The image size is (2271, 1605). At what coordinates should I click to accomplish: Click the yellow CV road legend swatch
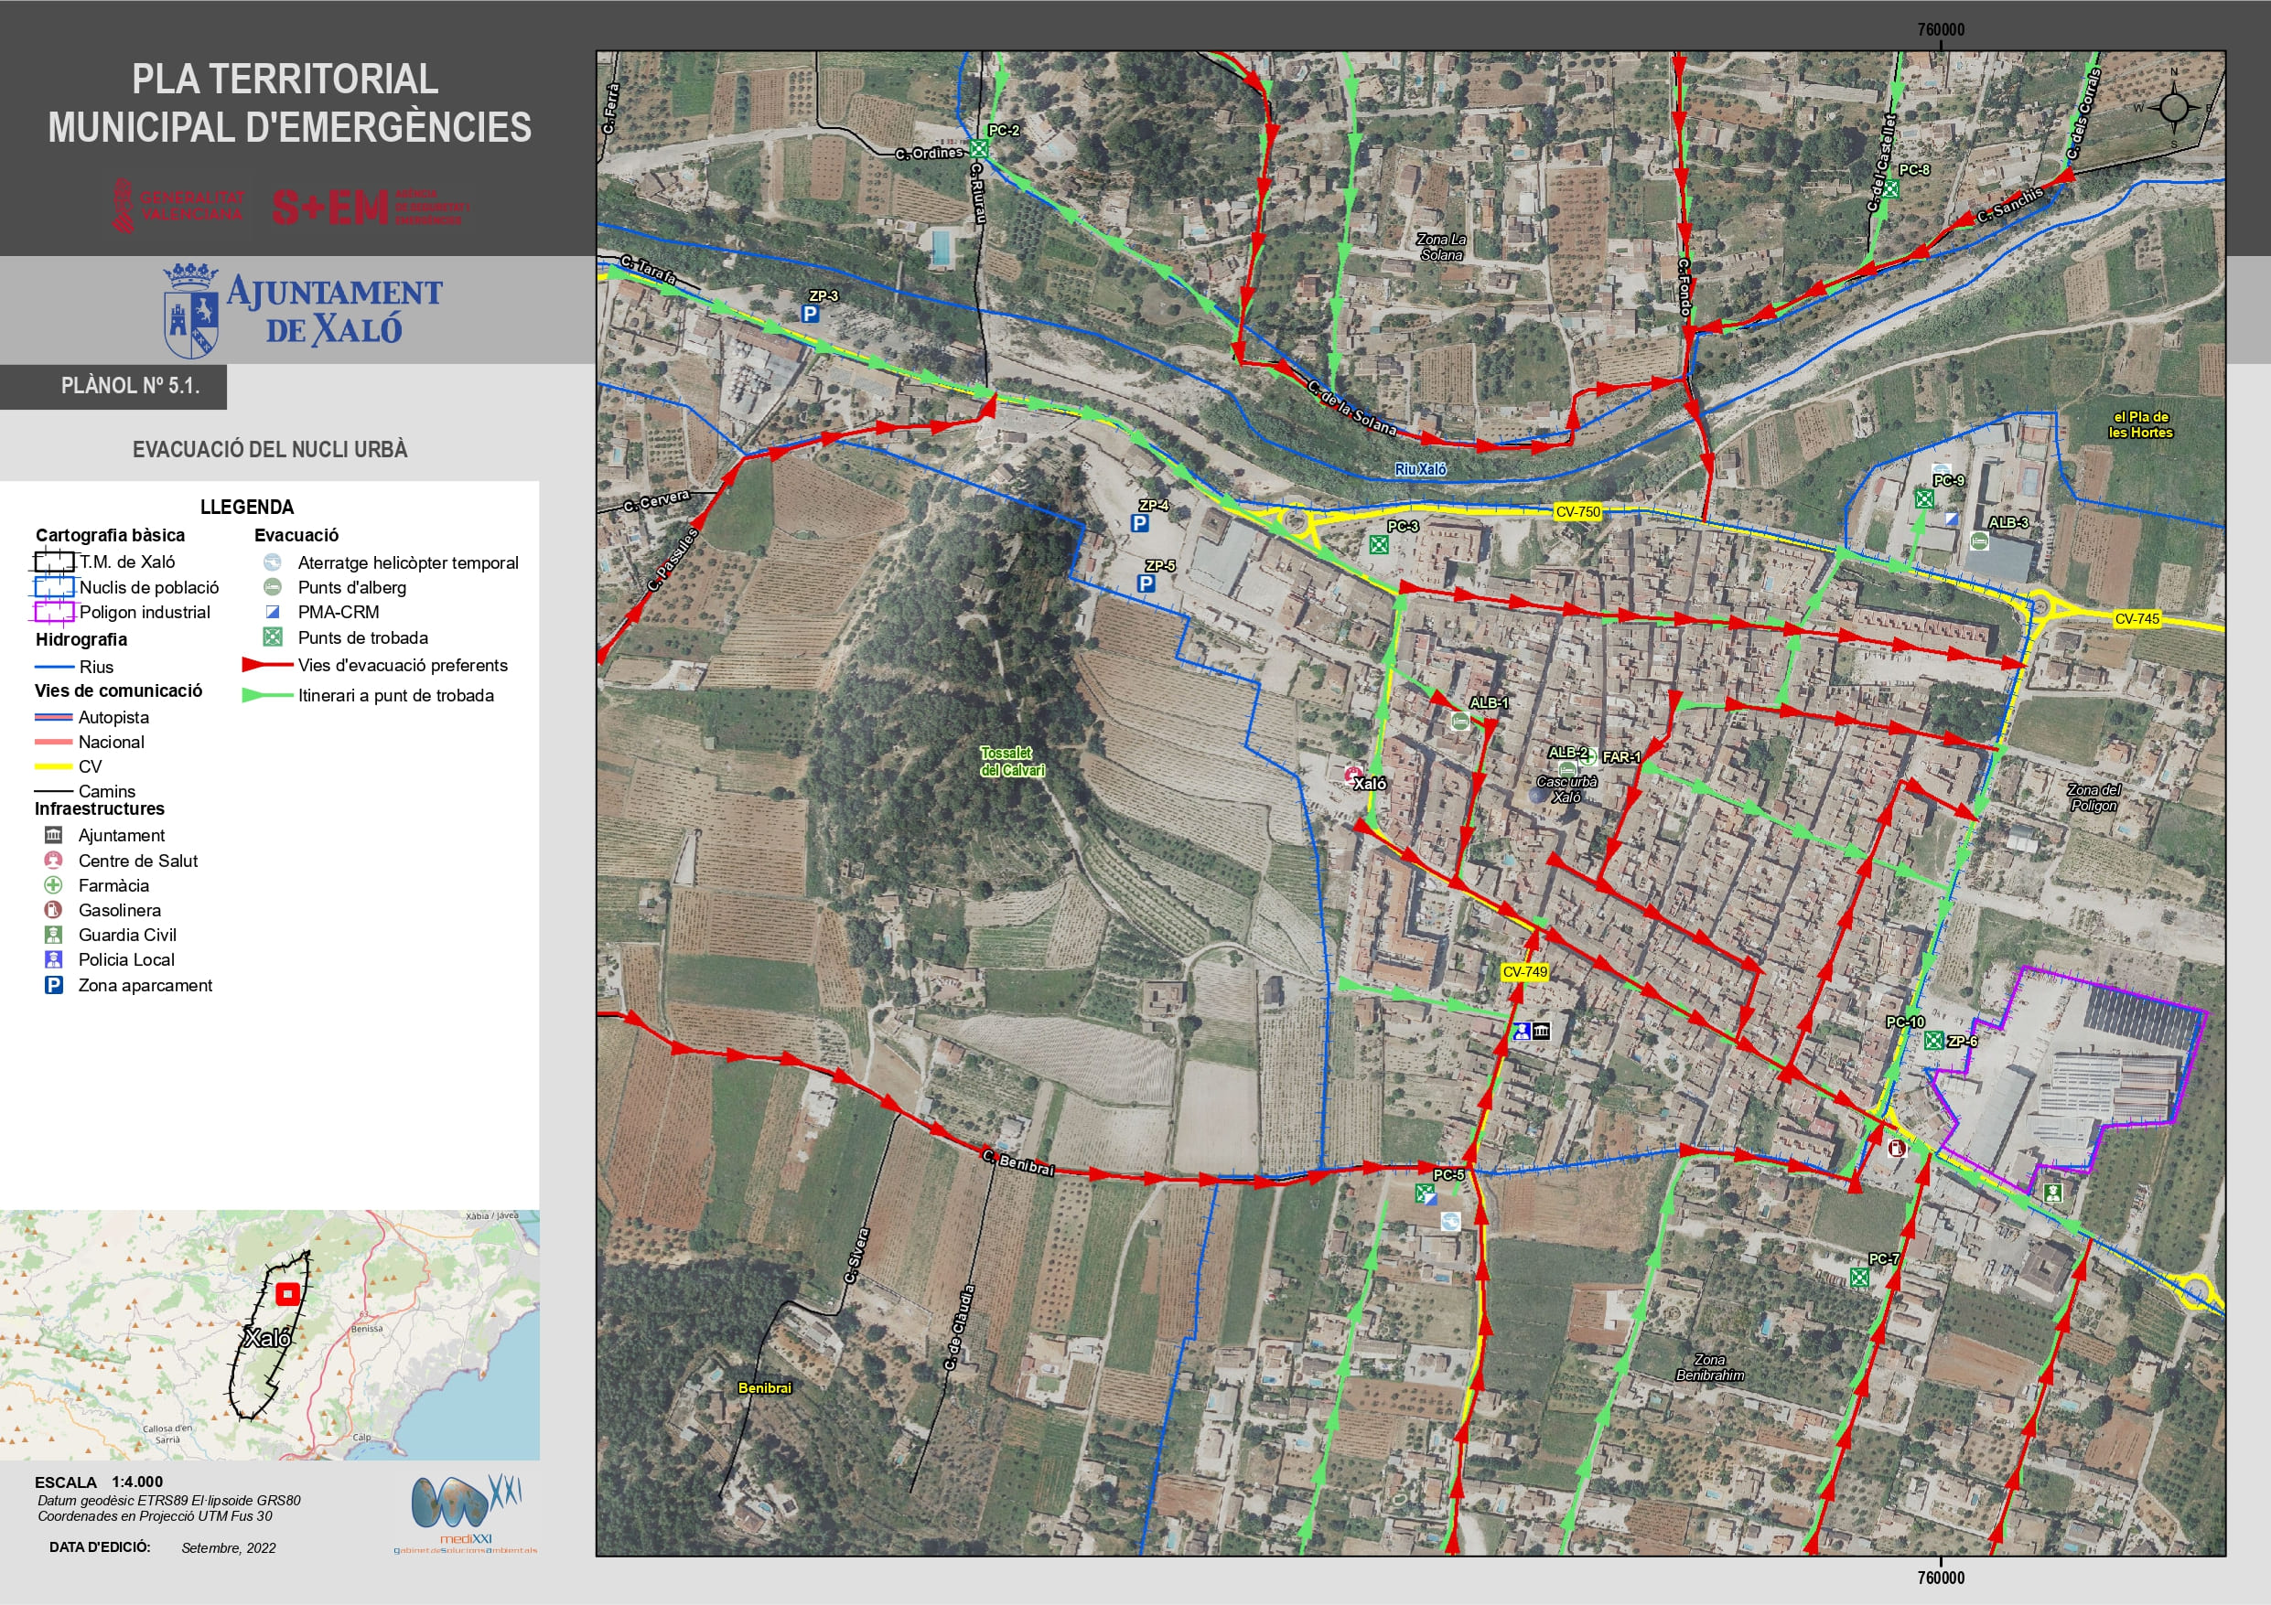pos(53,766)
